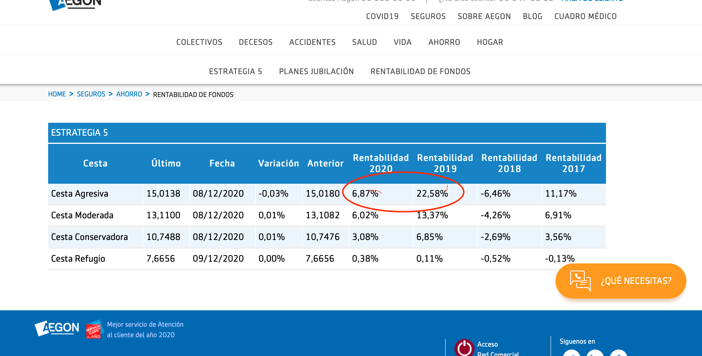Click the service of the year badge

click(94, 329)
